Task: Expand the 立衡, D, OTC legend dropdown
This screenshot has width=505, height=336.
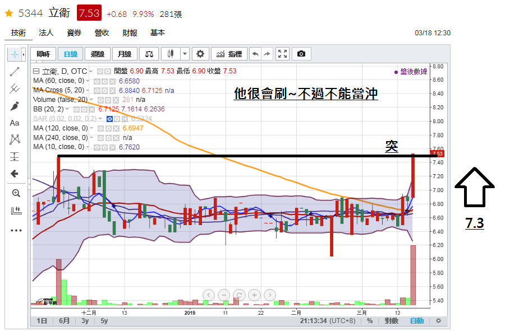Action: [91, 71]
